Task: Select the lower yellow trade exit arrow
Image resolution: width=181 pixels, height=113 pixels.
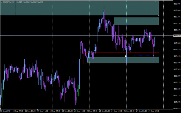Action: tap(154, 55)
